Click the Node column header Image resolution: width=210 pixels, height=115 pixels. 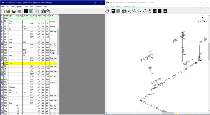(x=6, y=16)
